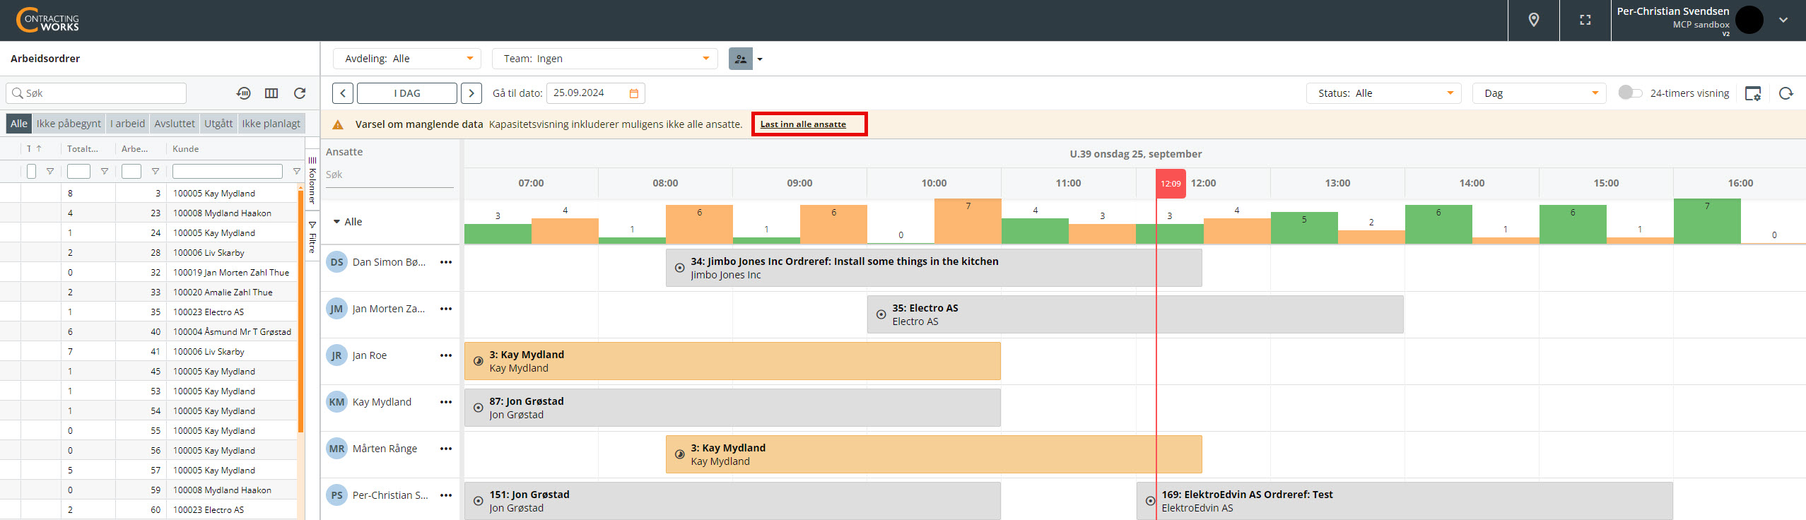Click the 12:09 current time marker
The height and width of the screenshot is (520, 1806).
1171,184
